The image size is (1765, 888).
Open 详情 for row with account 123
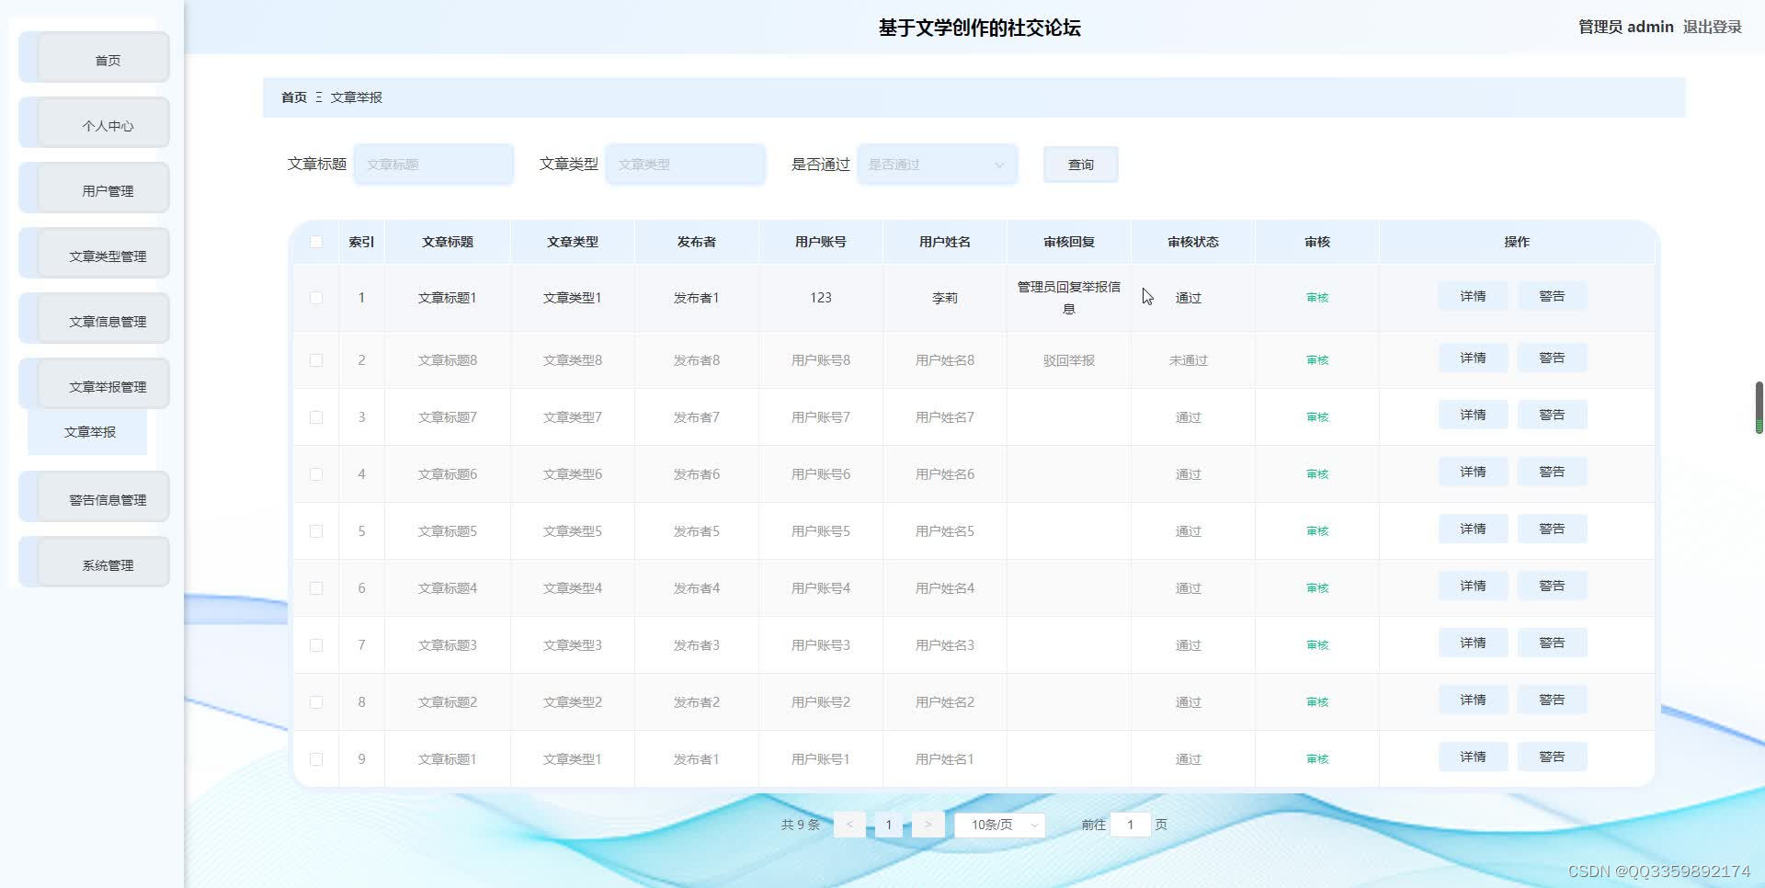pos(1473,296)
